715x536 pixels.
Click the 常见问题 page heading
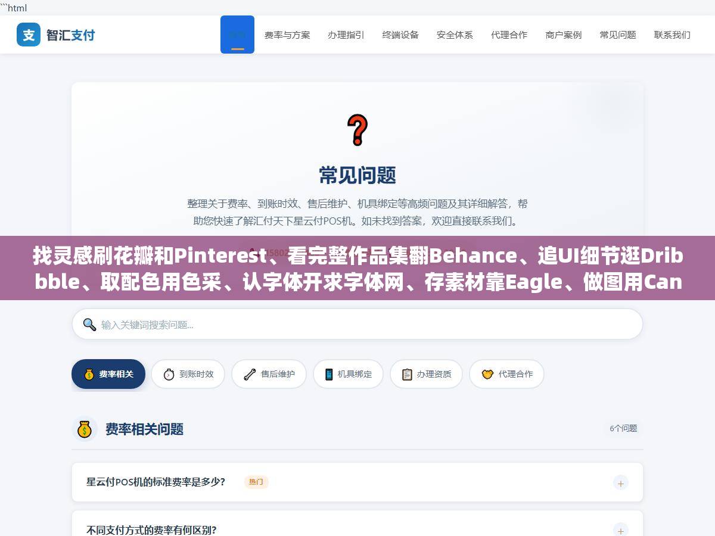click(357, 175)
